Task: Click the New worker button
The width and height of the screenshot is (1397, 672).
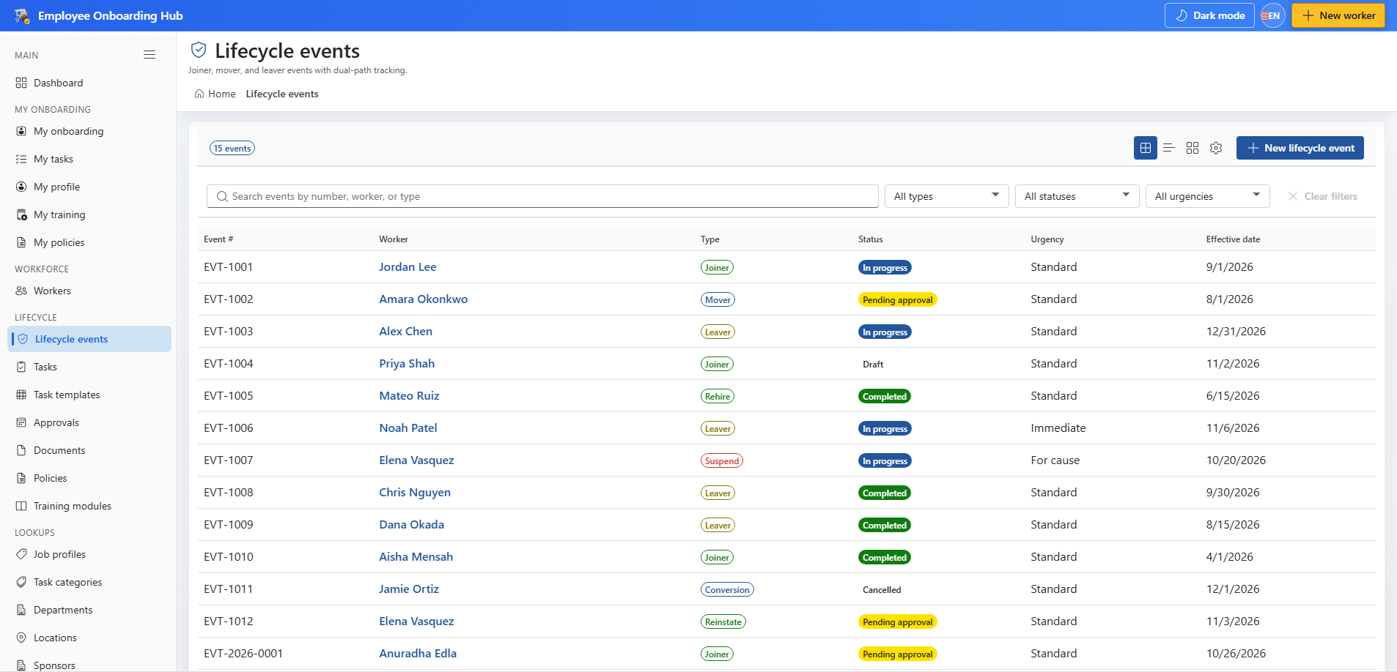Action: 1338,15
